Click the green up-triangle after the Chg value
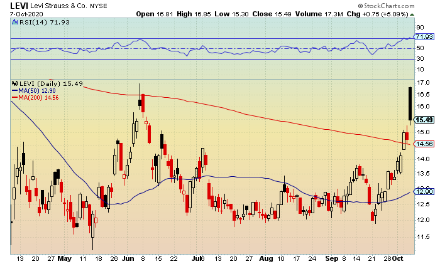This screenshot has width=440, height=264. (412, 14)
